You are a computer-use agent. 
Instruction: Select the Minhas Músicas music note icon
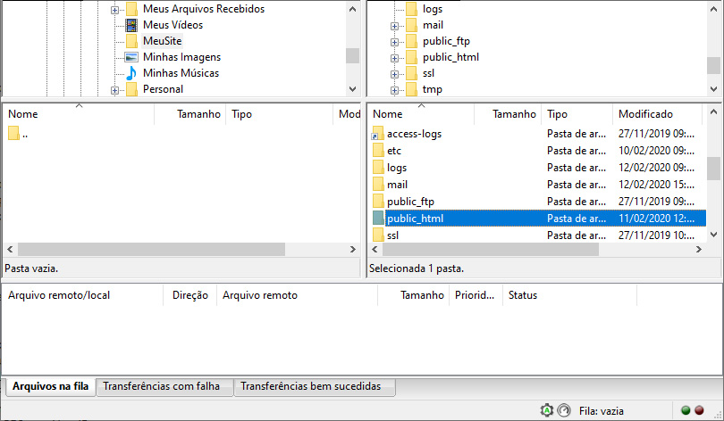(131, 73)
